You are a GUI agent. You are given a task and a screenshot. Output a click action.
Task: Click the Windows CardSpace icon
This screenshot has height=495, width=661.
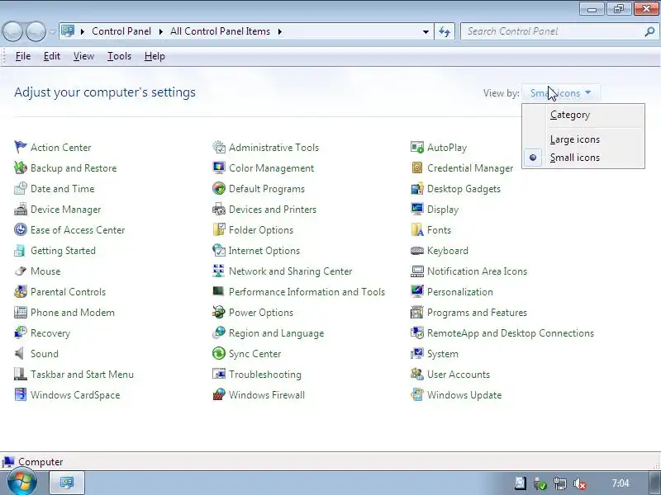point(20,394)
